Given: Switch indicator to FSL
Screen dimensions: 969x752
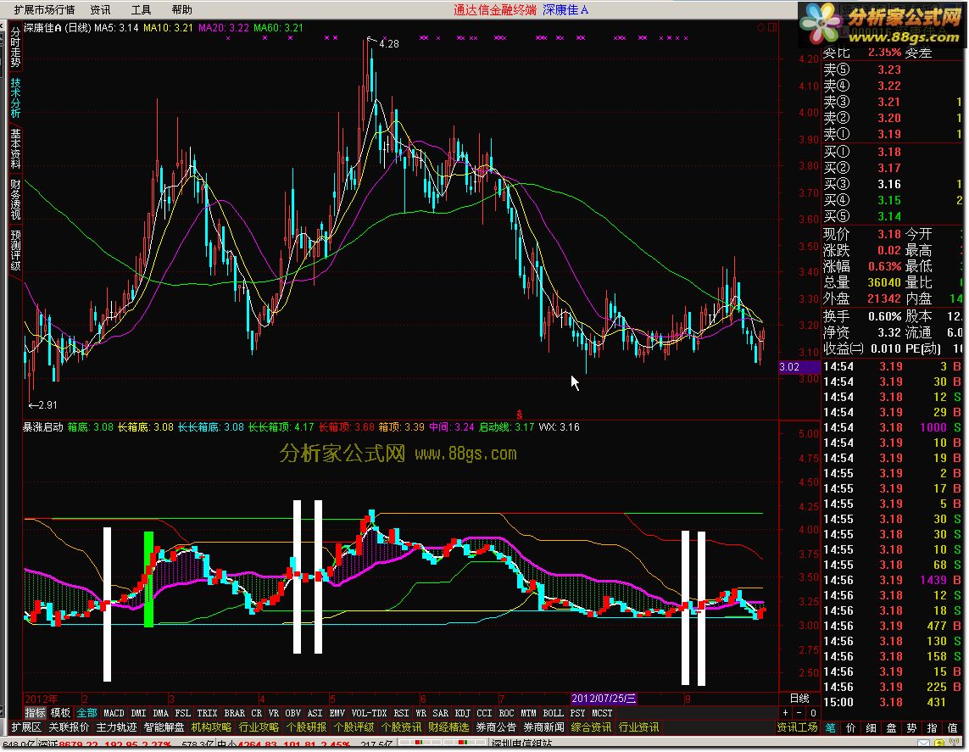Looking at the screenshot, I should click(x=183, y=713).
